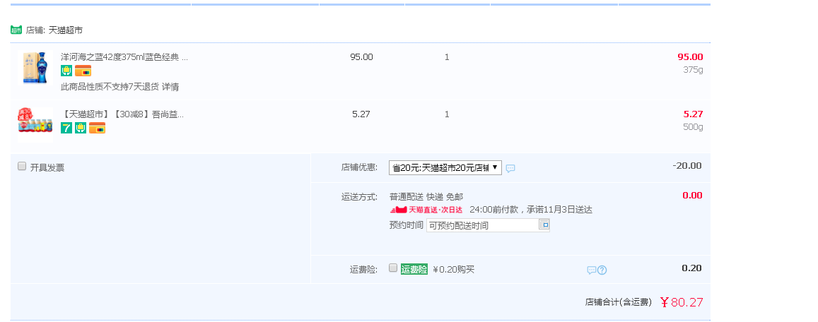This screenshot has width=818, height=322.
Task: Open the 天猫超市 store link
Action: coord(65,30)
